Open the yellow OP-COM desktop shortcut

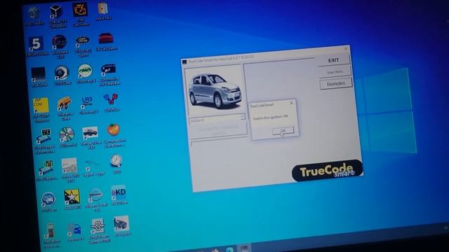(41, 105)
